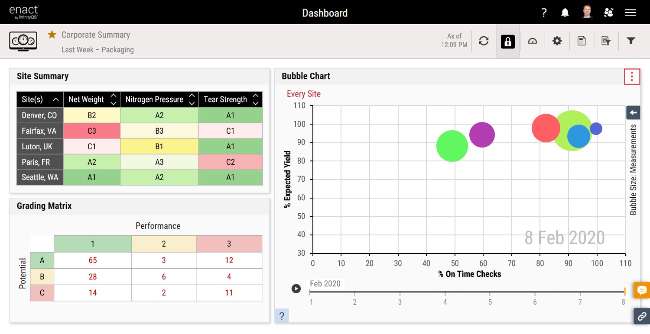
Task: Open the orange chat bubble icon
Action: [642, 290]
